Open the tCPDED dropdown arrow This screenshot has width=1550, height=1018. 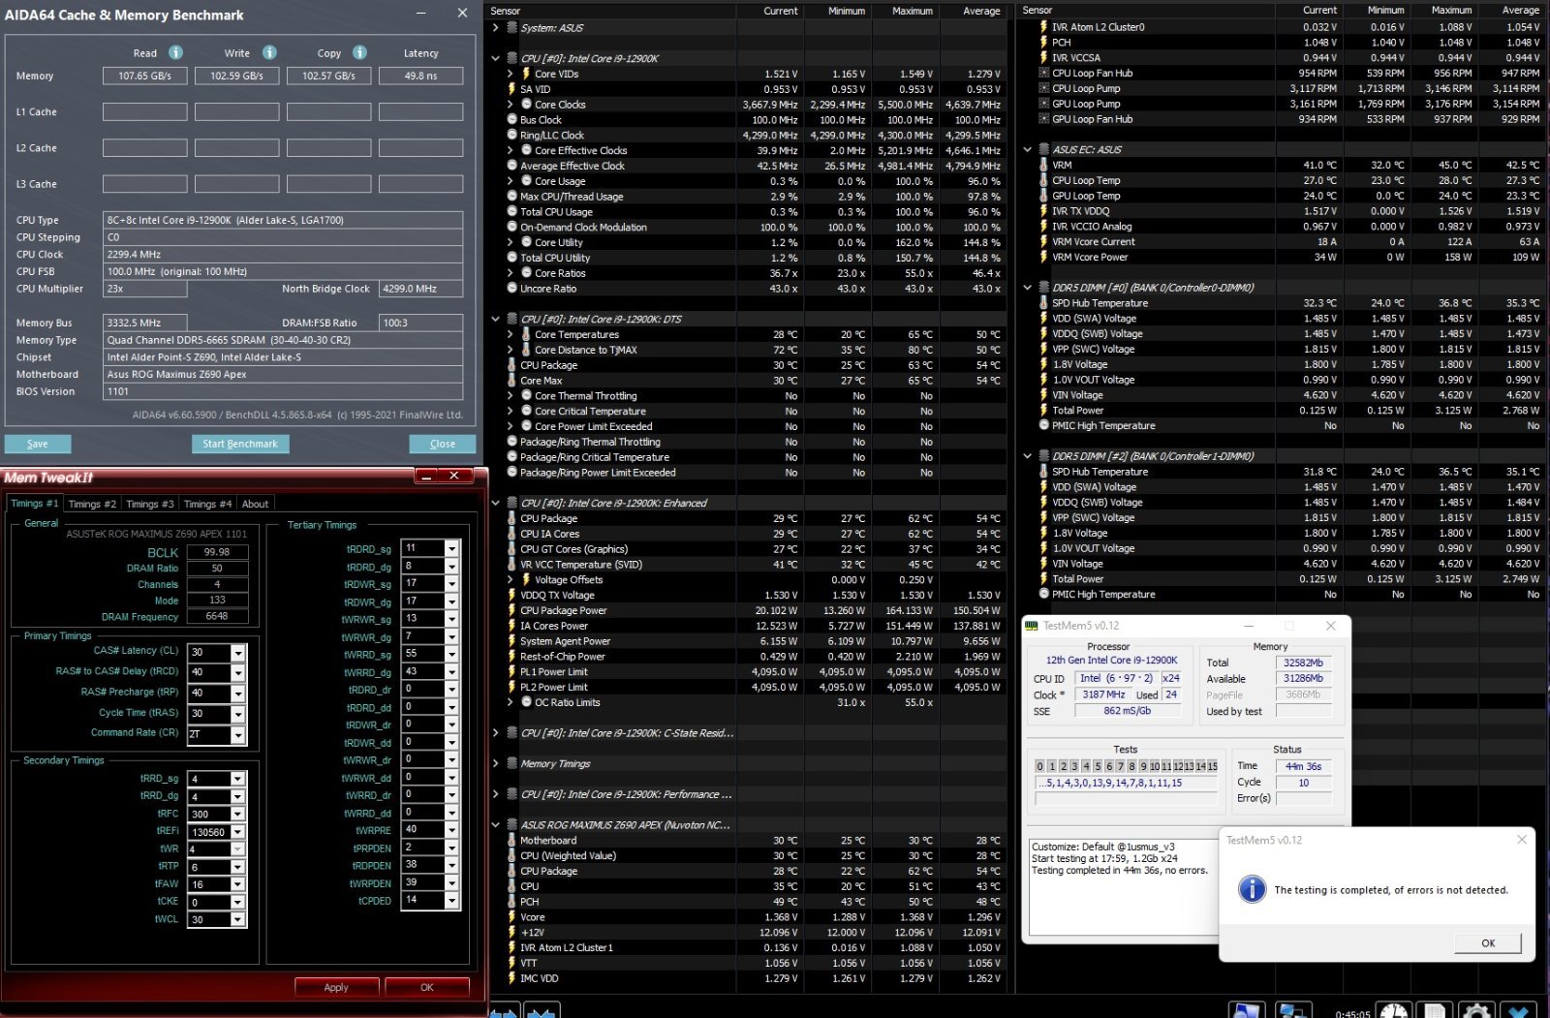point(451,901)
